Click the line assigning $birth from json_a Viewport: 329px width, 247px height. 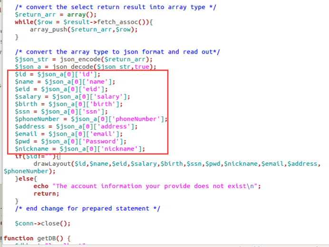tap(68, 104)
